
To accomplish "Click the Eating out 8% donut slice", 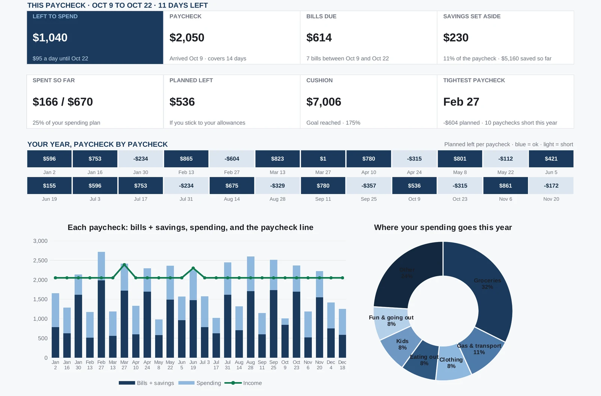I will (x=423, y=361).
